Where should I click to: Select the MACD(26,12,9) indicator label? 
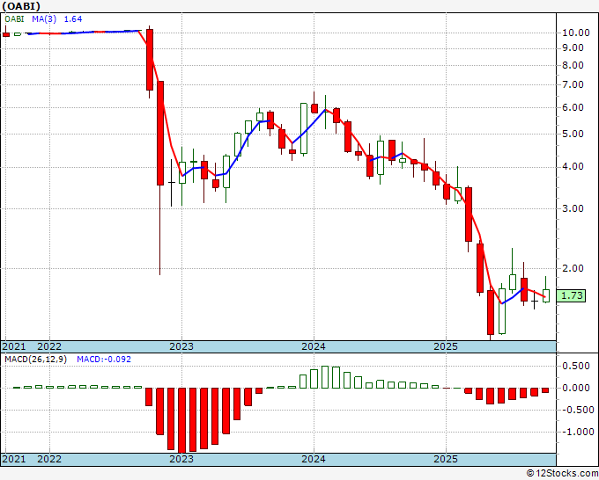[35, 360]
